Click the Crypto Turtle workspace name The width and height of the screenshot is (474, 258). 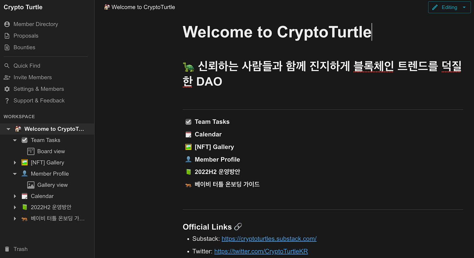tap(23, 7)
